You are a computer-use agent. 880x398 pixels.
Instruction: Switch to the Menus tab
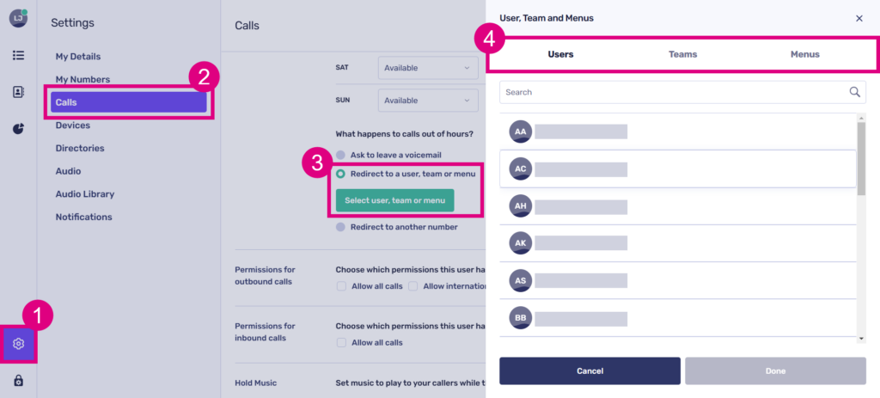click(x=804, y=54)
